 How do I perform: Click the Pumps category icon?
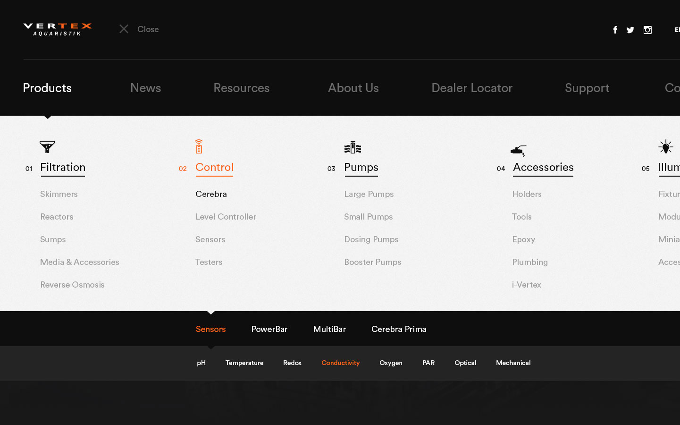(353, 147)
